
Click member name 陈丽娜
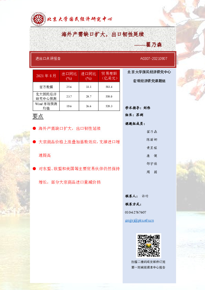pos(152,139)
